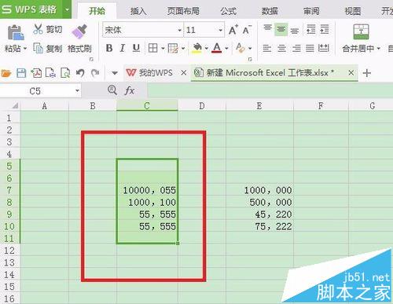Decrease indent icon

(311, 29)
